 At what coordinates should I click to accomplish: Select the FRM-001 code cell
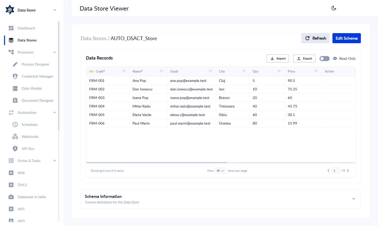[108, 81]
